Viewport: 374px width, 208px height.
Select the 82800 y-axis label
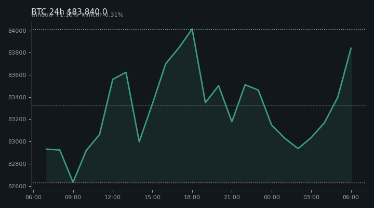(x=17, y=164)
